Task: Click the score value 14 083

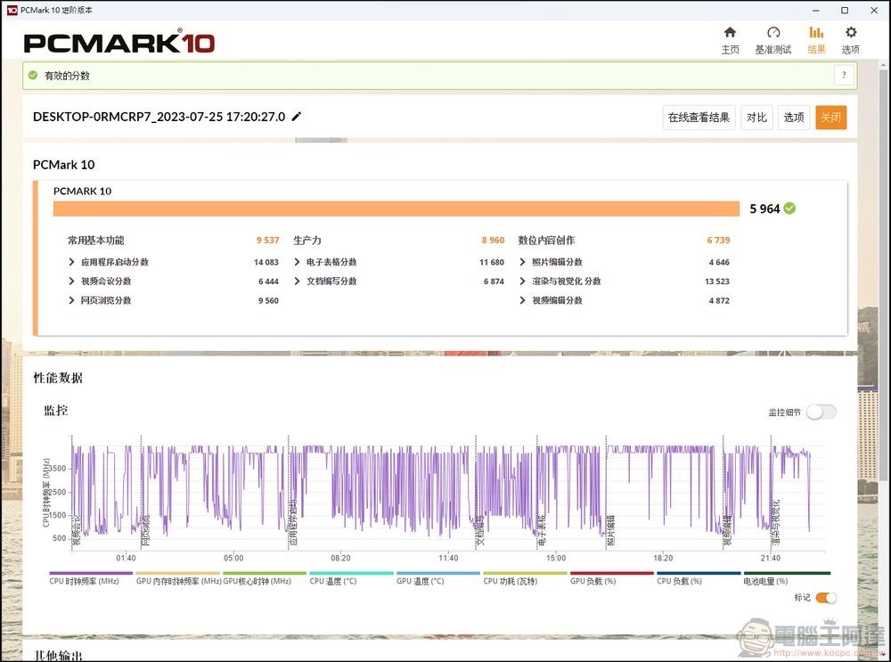Action: tap(266, 263)
